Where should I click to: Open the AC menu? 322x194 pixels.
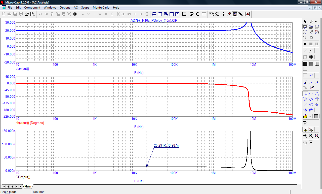(75, 8)
